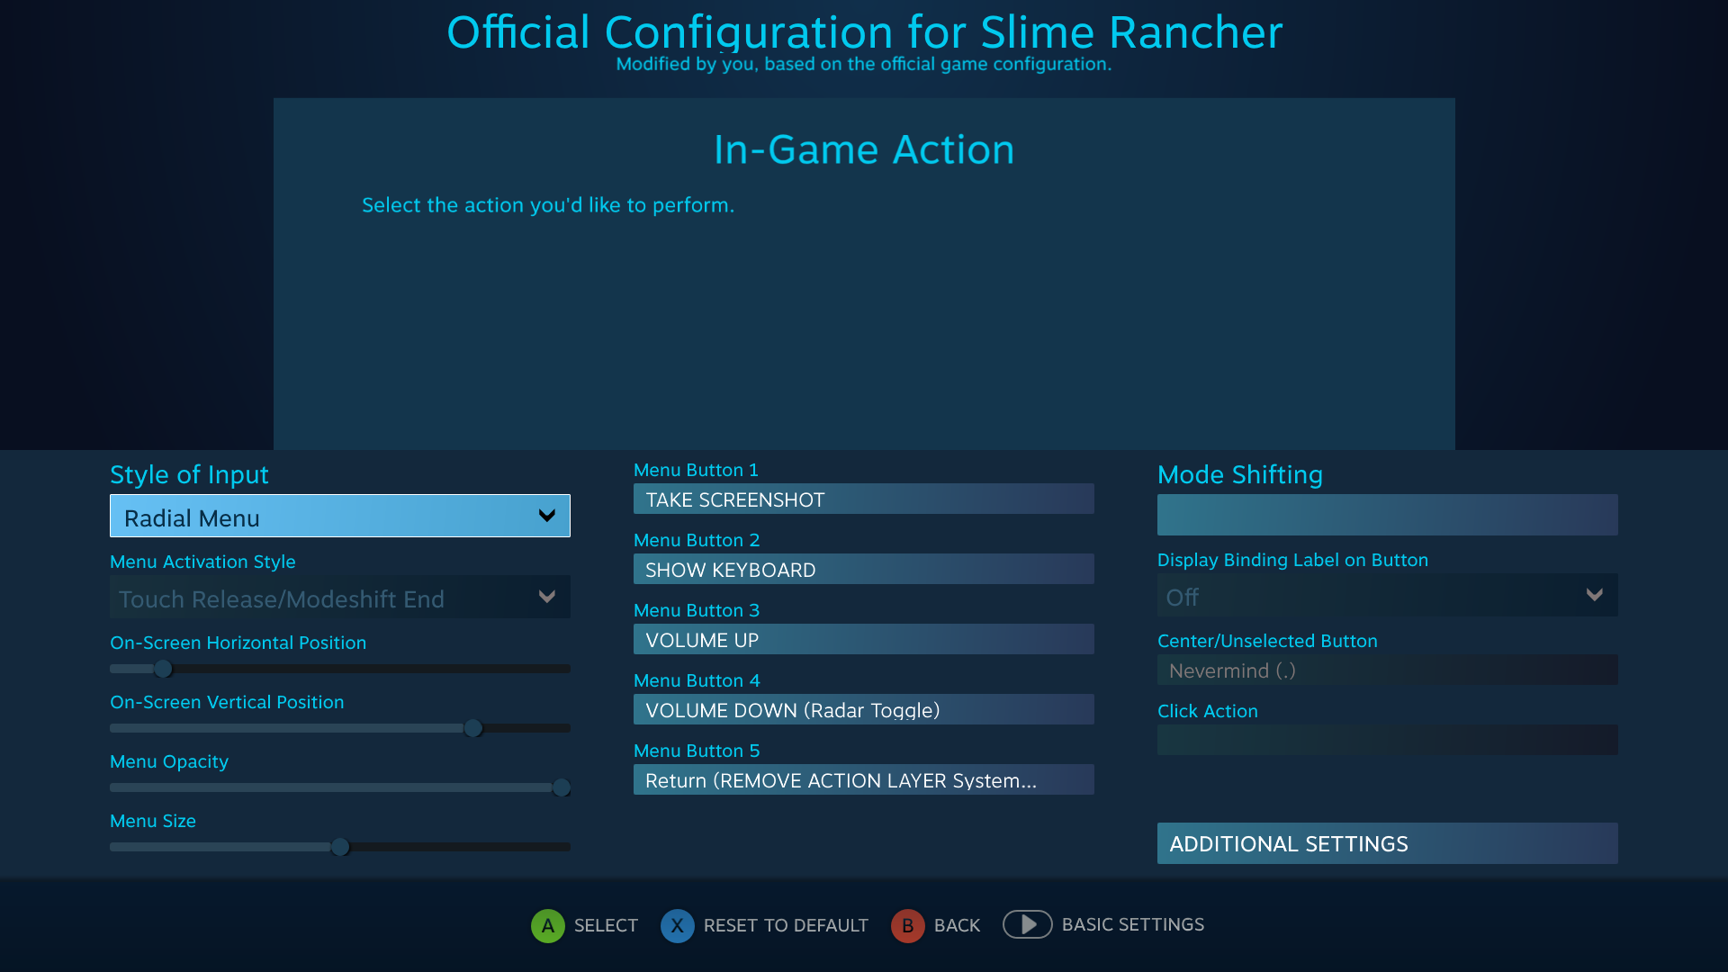Adjust the On-Screen Vertical Position slider
1728x972 pixels.
coord(472,727)
